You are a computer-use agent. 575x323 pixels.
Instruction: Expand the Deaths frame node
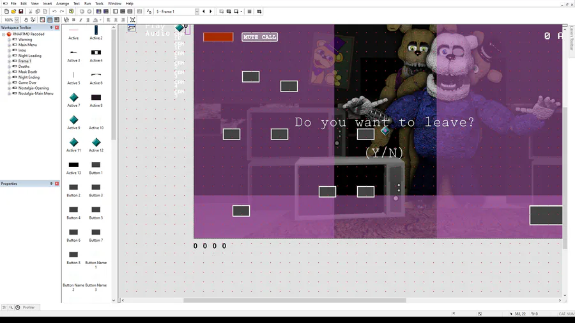click(x=9, y=67)
